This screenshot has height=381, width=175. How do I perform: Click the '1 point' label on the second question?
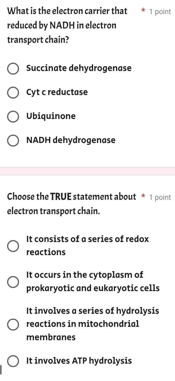pyautogui.click(x=160, y=197)
